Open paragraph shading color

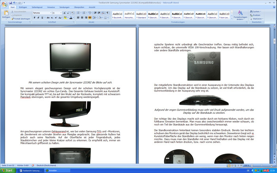(x=100, y=18)
